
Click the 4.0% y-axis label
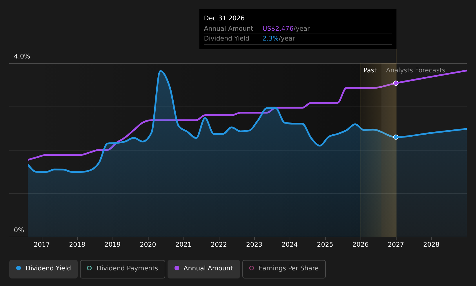(22, 56)
